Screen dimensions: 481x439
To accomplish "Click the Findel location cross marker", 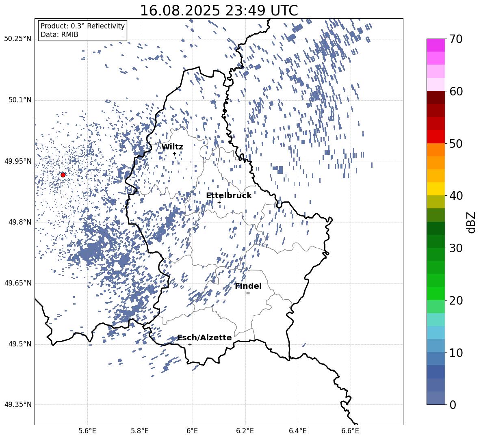I will [x=248, y=293].
